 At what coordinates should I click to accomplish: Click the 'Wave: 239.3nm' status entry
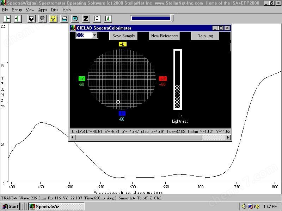pyautogui.click(x=32, y=198)
